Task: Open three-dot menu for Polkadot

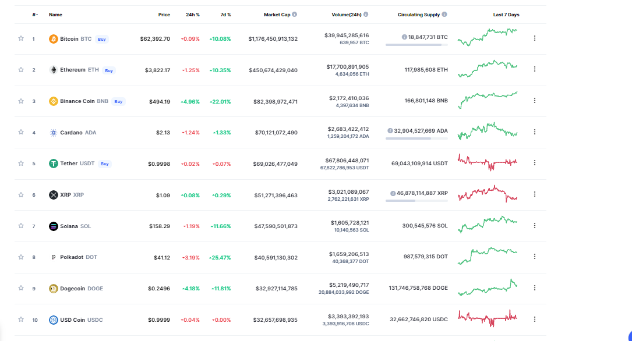Action: click(x=535, y=257)
